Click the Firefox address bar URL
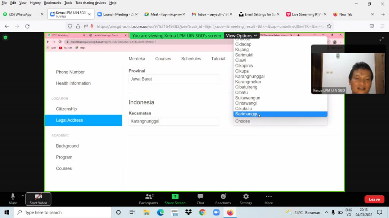 pyautogui.click(x=209, y=27)
